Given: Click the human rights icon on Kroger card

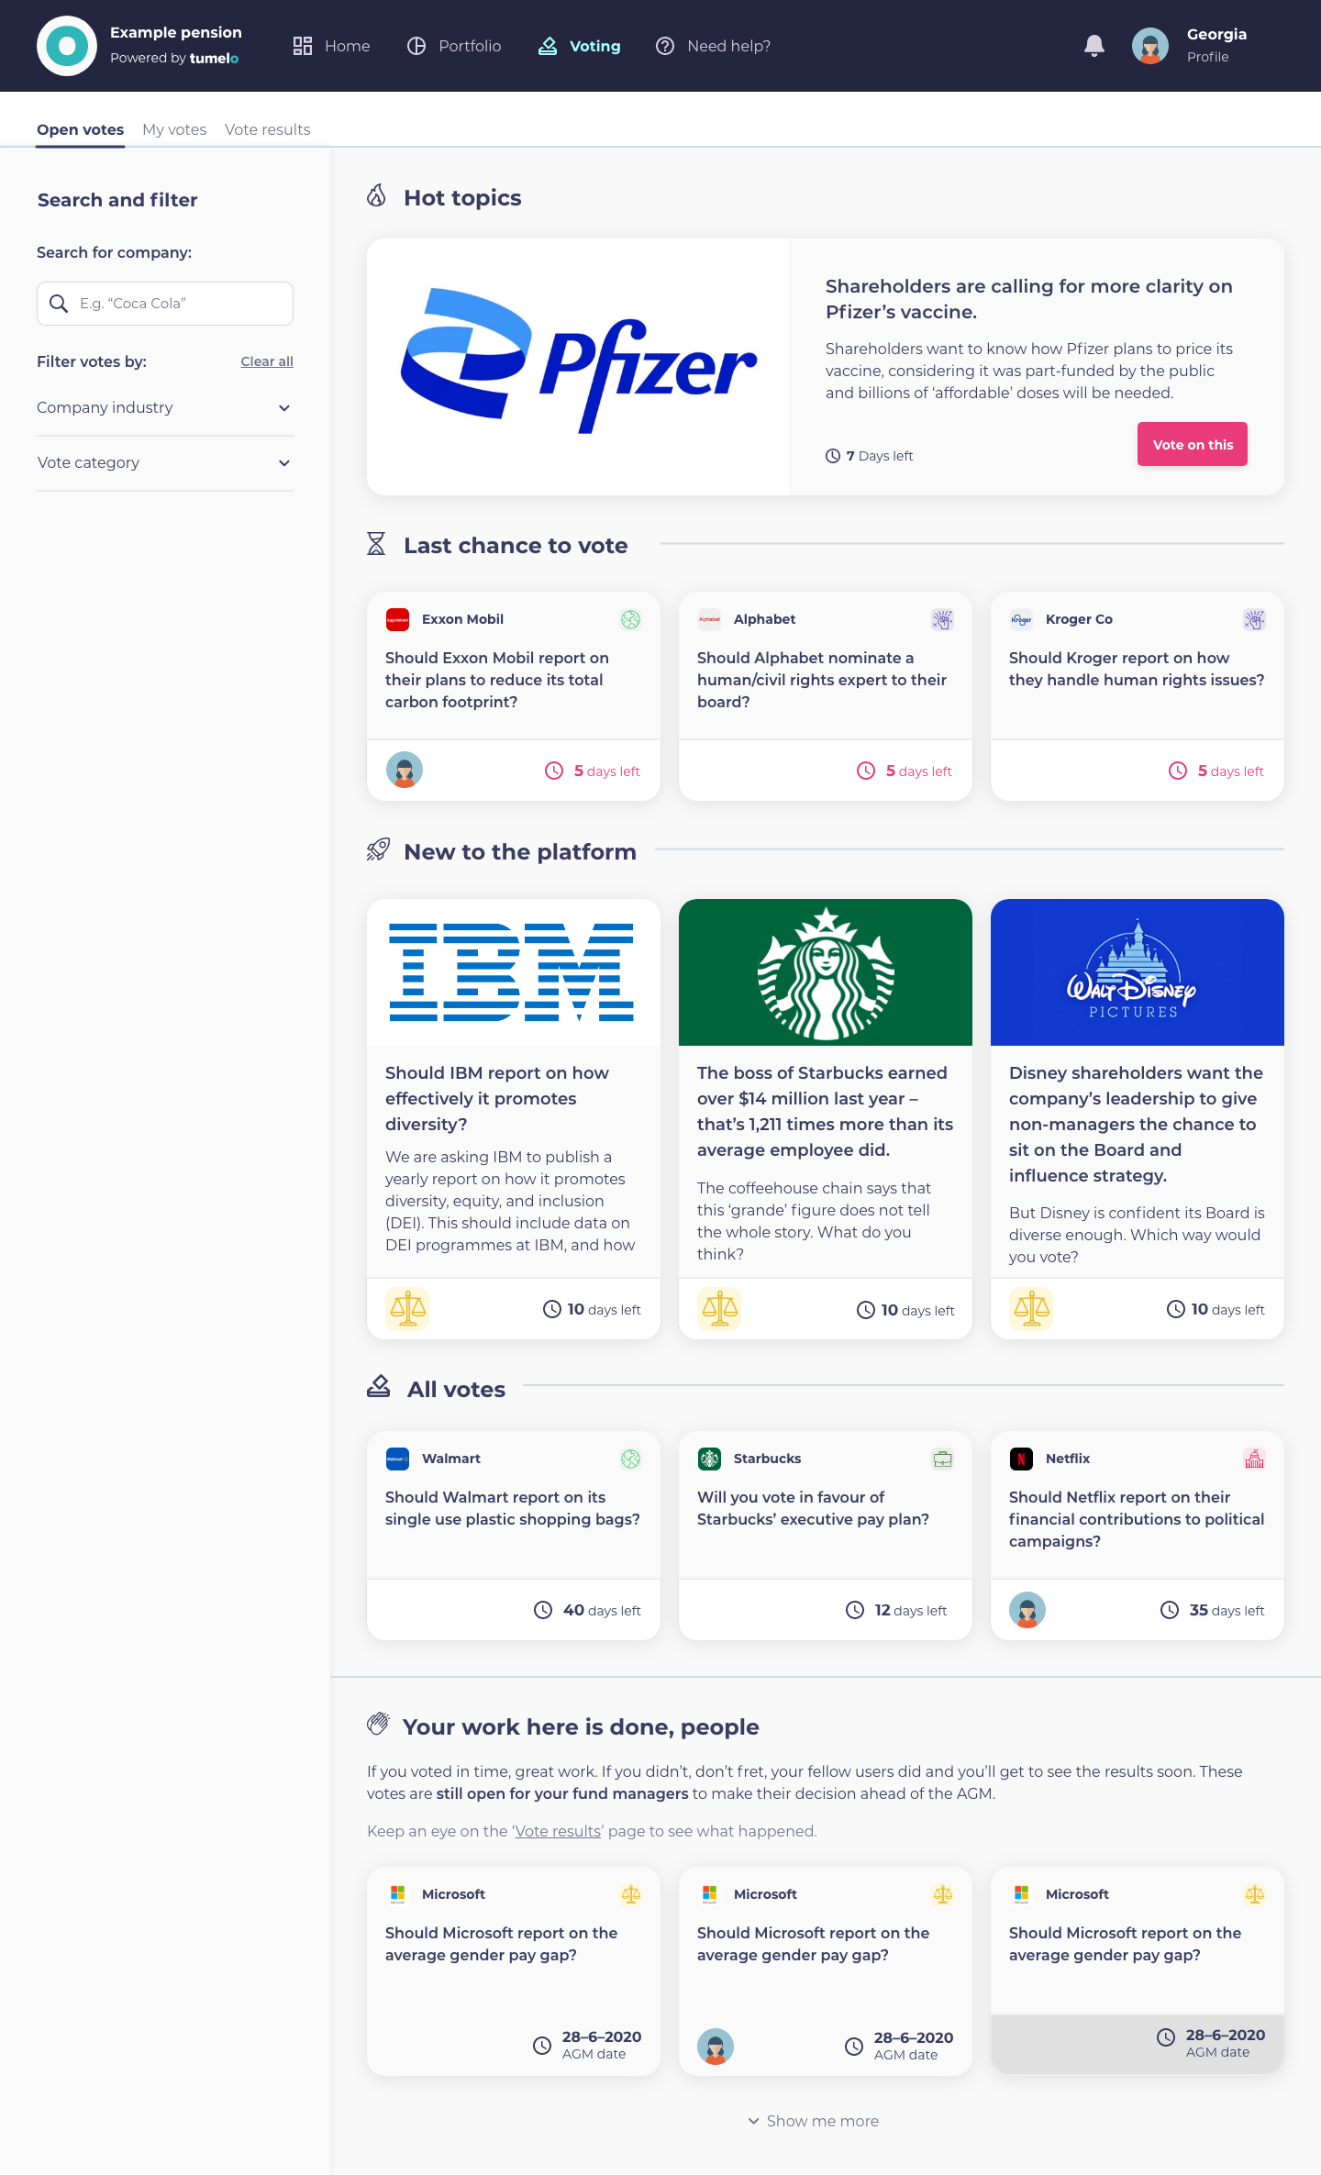Looking at the screenshot, I should [1255, 620].
